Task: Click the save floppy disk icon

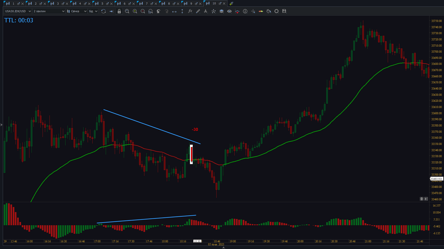Action: 284,11
